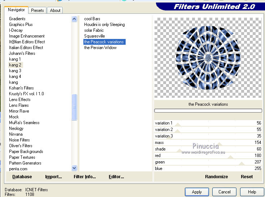
Task: Select Lens Effects category
Action: (x=20, y=100)
